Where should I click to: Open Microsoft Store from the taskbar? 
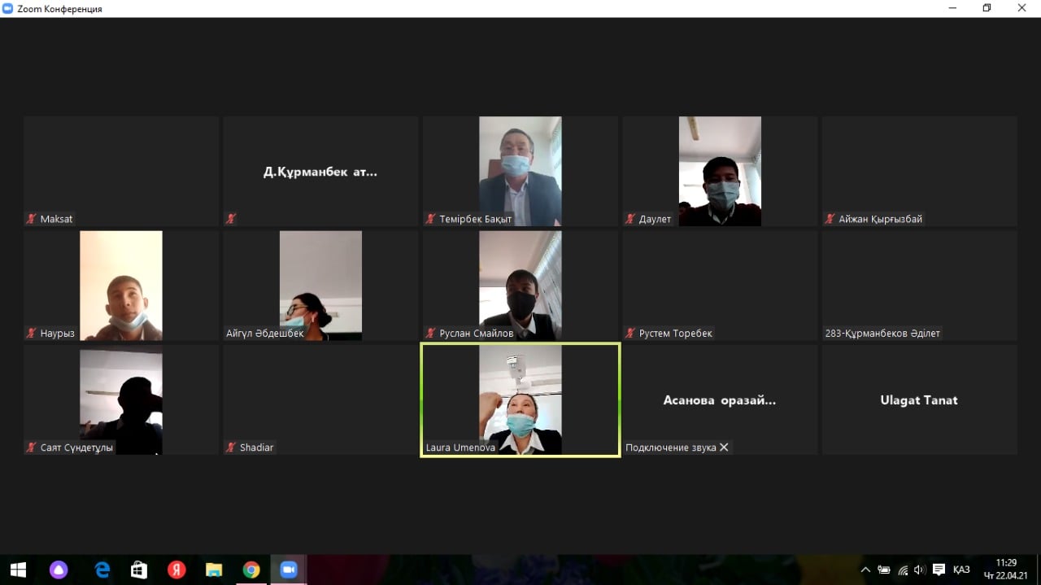tap(139, 570)
